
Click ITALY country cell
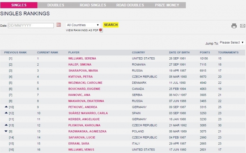[136, 143]
